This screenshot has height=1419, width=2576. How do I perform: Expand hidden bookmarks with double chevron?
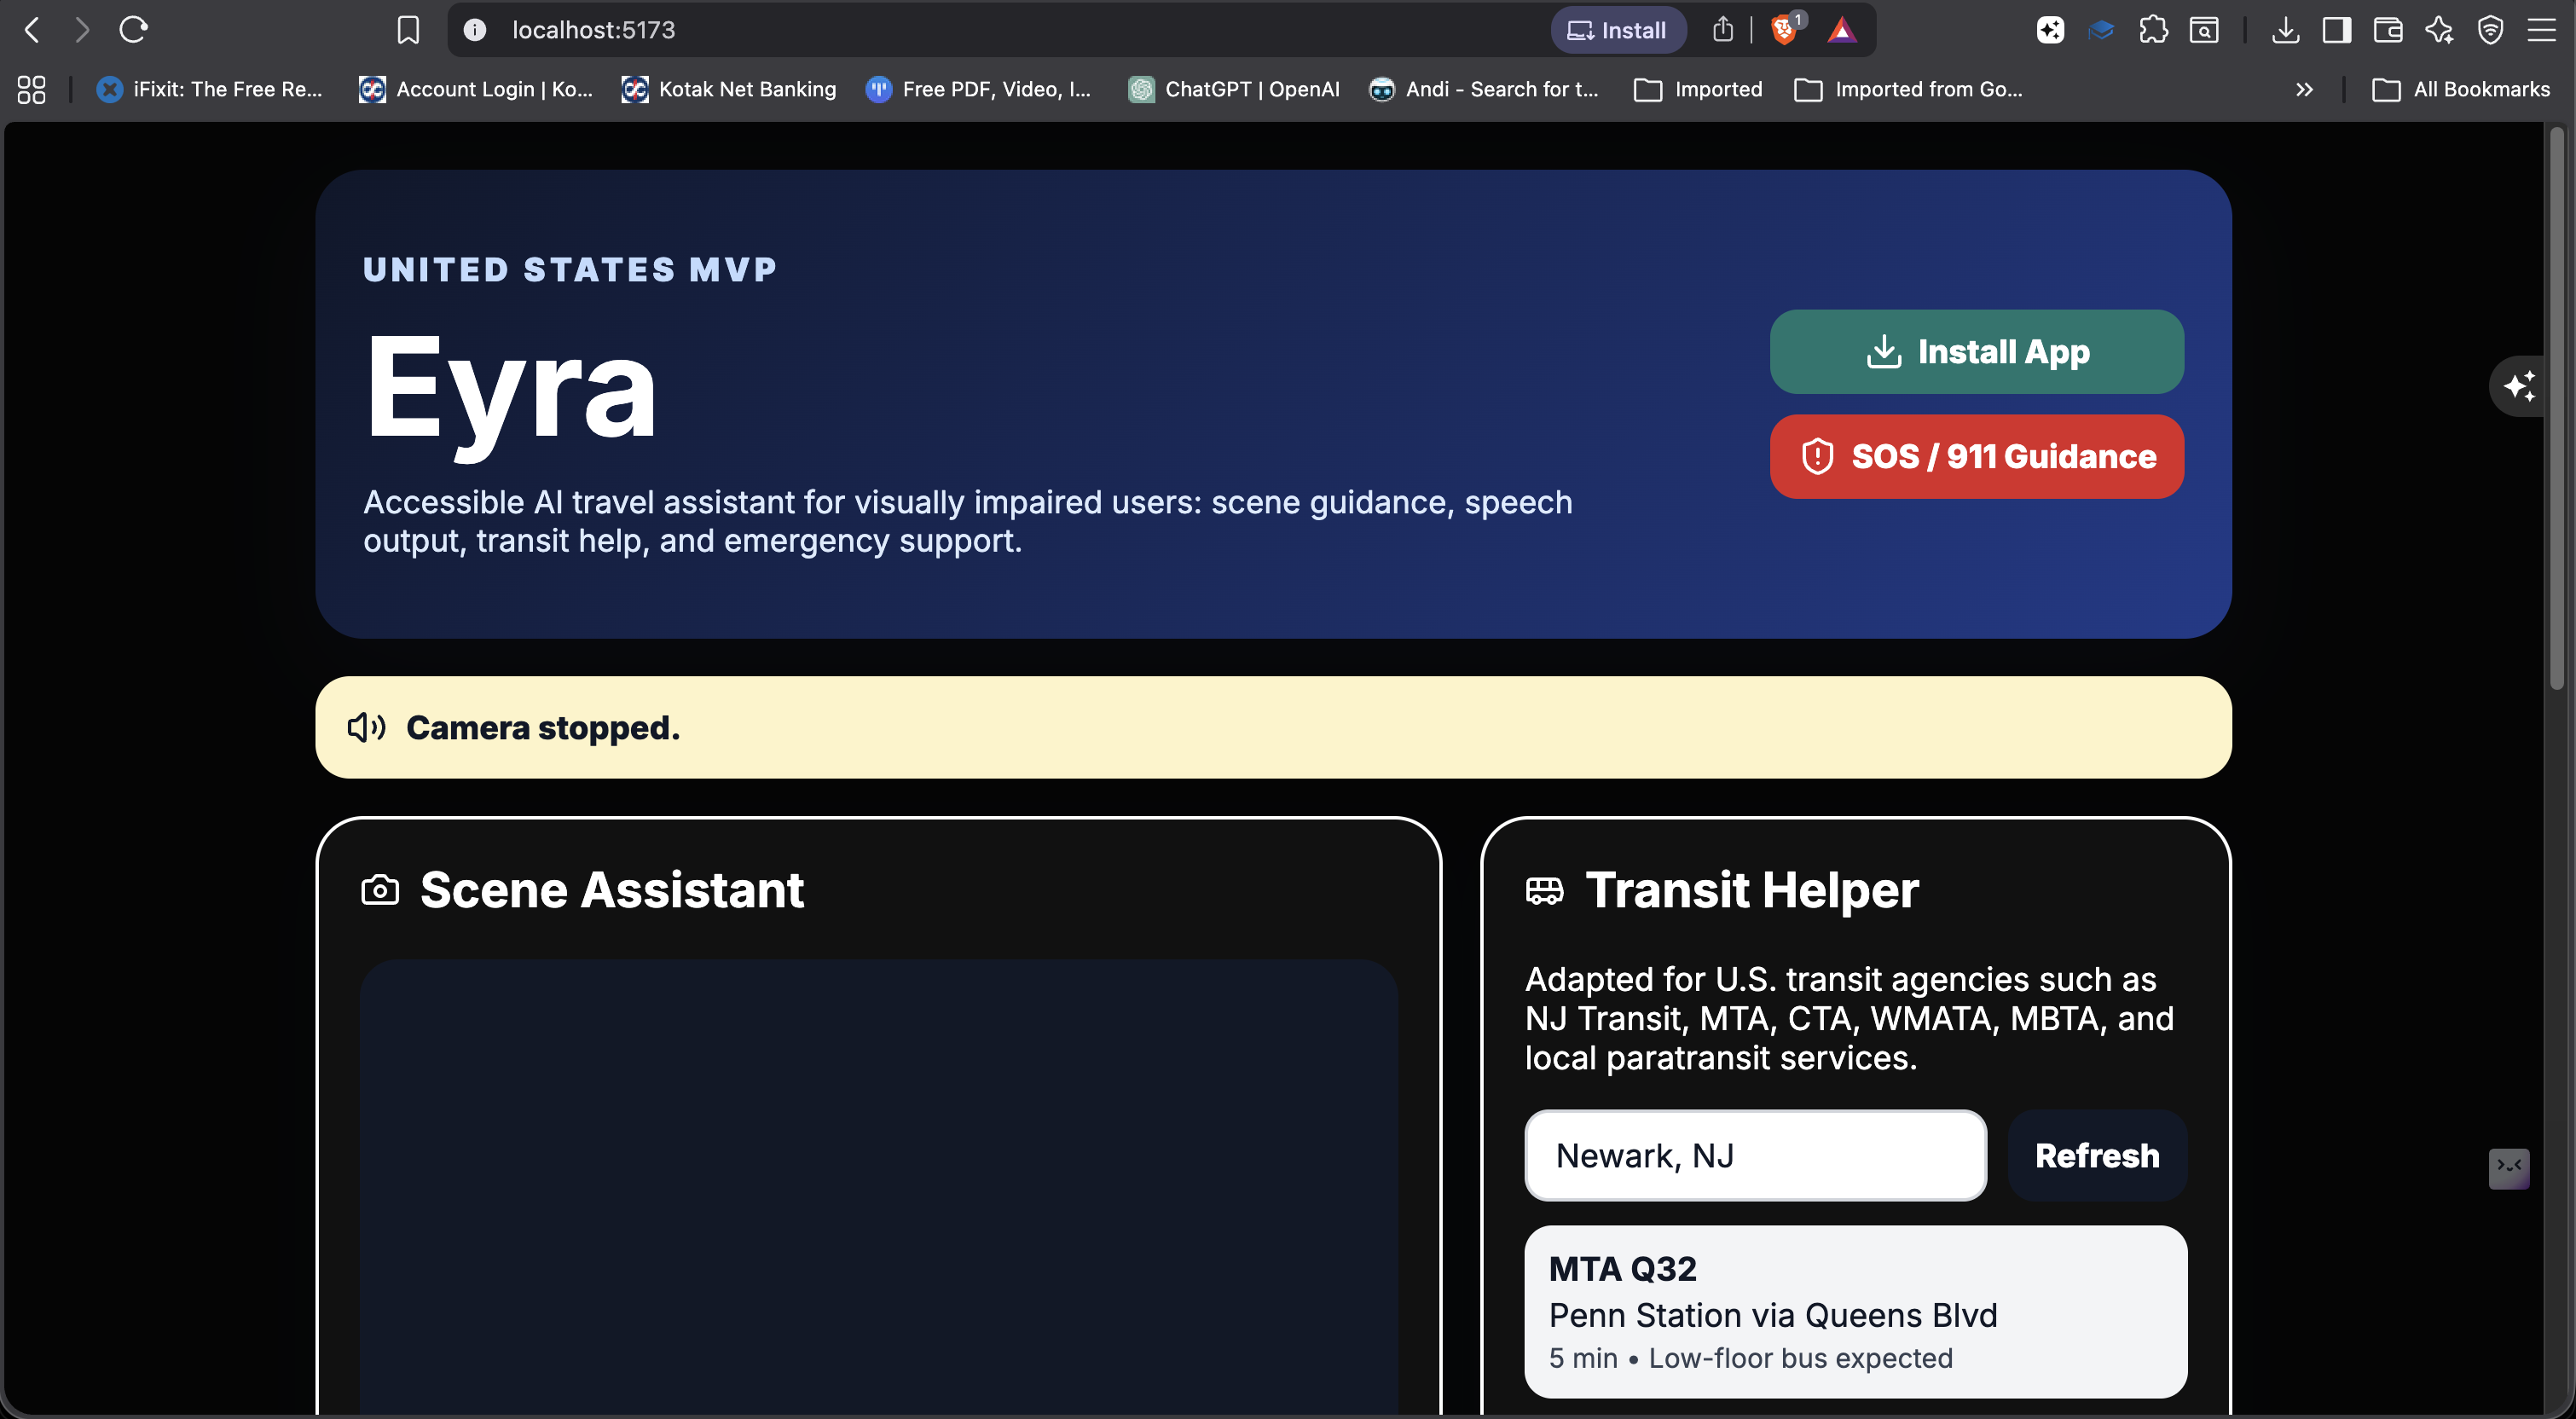(x=2304, y=89)
